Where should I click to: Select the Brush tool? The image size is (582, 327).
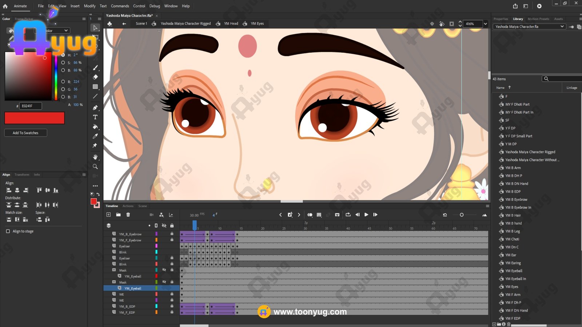[95, 68]
